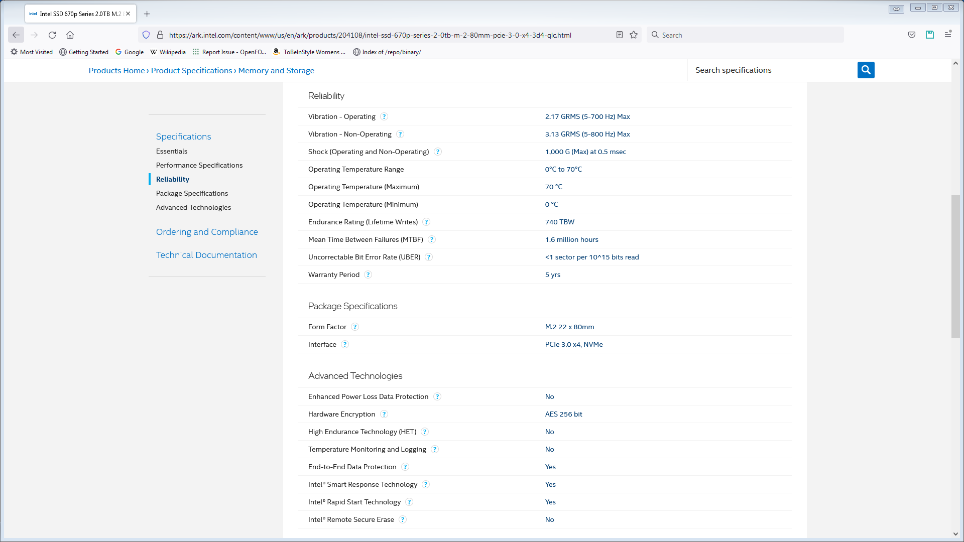Show help for Intel Remote Secure Erase
The height and width of the screenshot is (542, 964).
403,520
